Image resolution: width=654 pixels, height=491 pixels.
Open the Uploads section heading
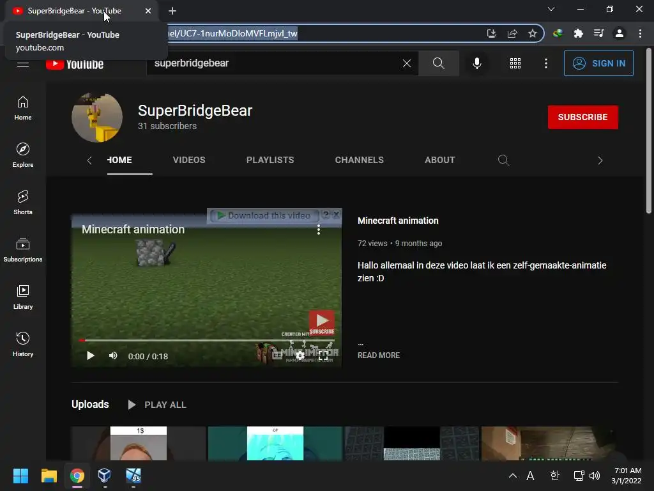[x=90, y=405]
